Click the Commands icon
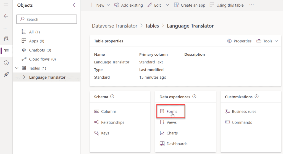 click(x=227, y=122)
